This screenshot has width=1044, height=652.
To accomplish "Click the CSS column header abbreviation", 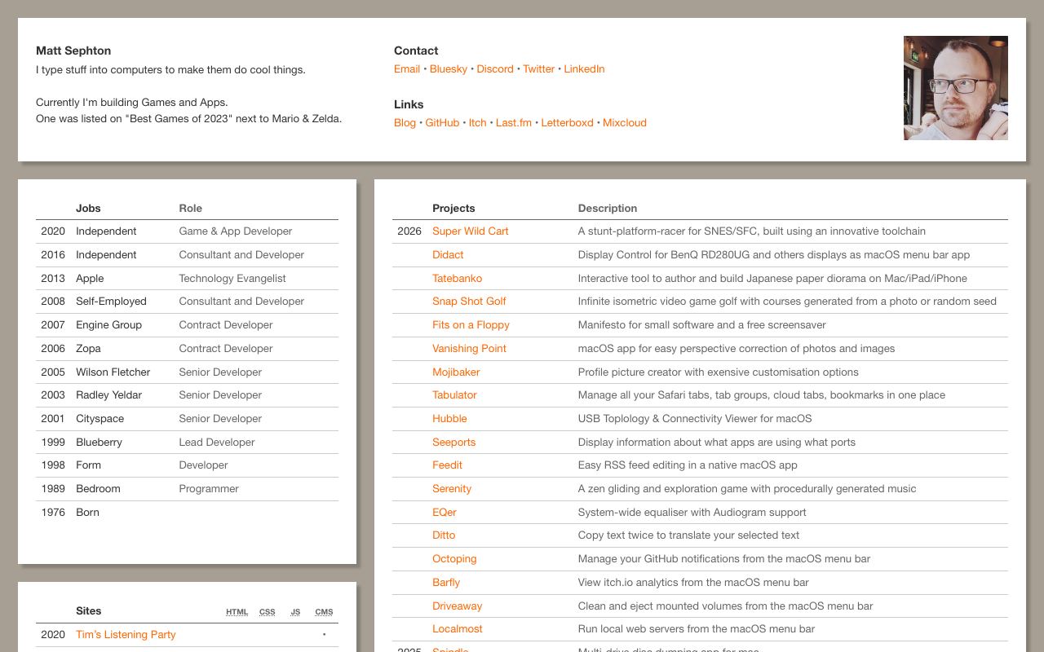I will click(x=268, y=612).
